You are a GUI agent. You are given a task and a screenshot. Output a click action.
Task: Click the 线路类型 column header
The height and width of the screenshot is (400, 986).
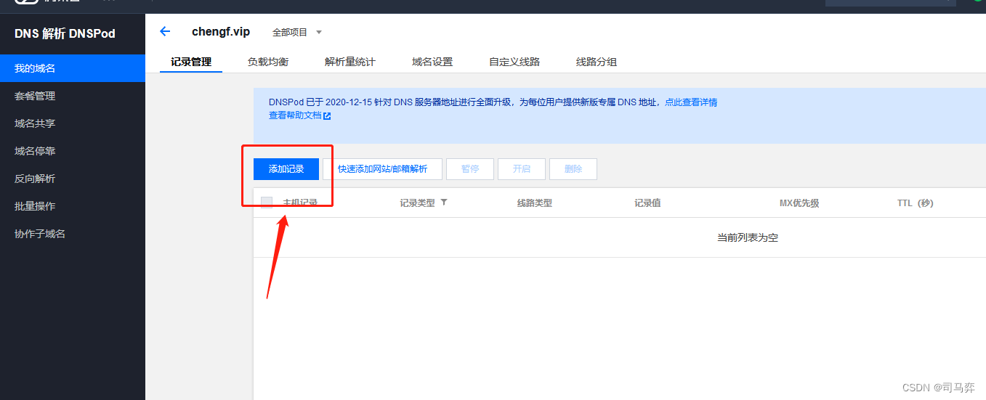click(x=535, y=203)
